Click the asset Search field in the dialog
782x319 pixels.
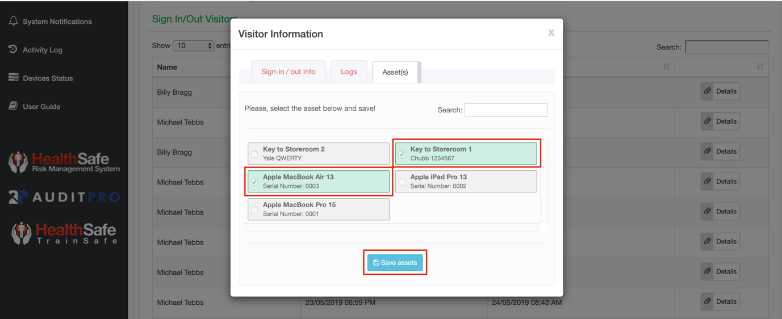coord(505,110)
